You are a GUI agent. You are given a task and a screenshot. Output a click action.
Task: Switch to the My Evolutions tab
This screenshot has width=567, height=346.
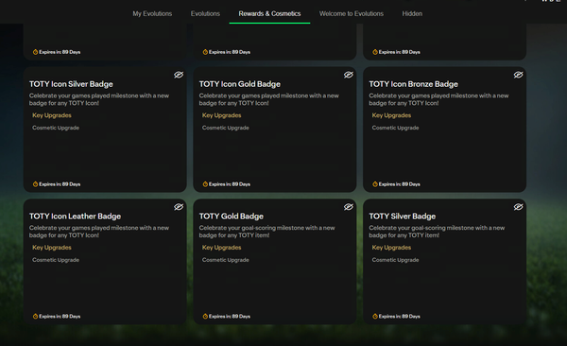point(152,14)
